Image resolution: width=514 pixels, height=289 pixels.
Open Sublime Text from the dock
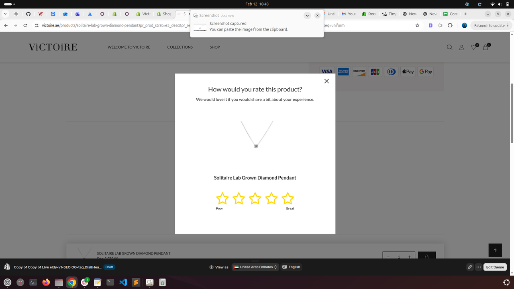[x=136, y=282]
